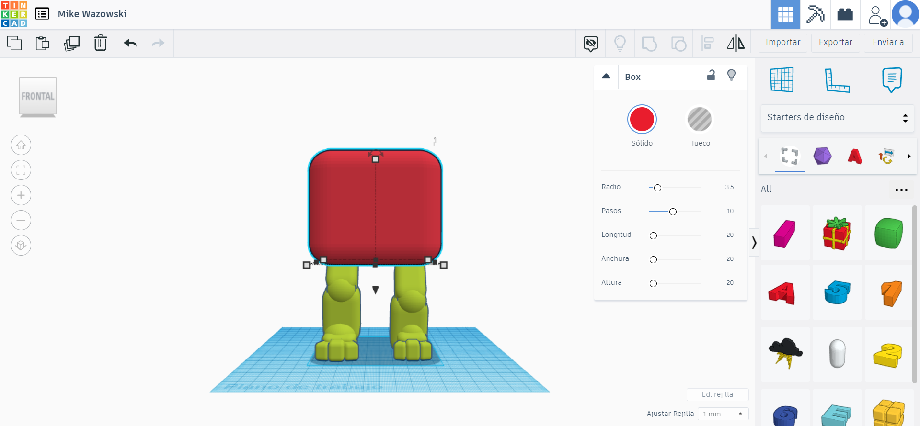The height and width of the screenshot is (426, 920).
Task: Click the Anchura slider handle
Action: coord(653,259)
